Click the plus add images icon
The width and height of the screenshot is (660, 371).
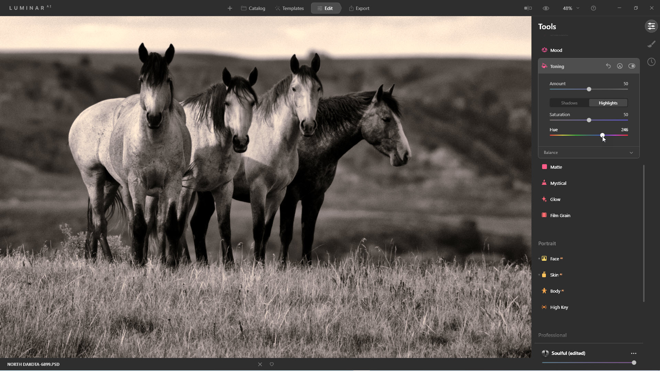point(230,8)
